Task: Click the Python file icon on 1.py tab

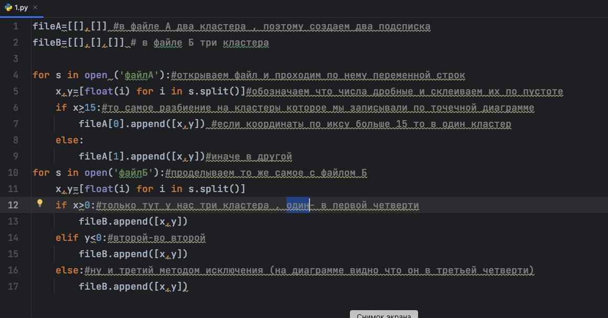Action: [x=8, y=7]
